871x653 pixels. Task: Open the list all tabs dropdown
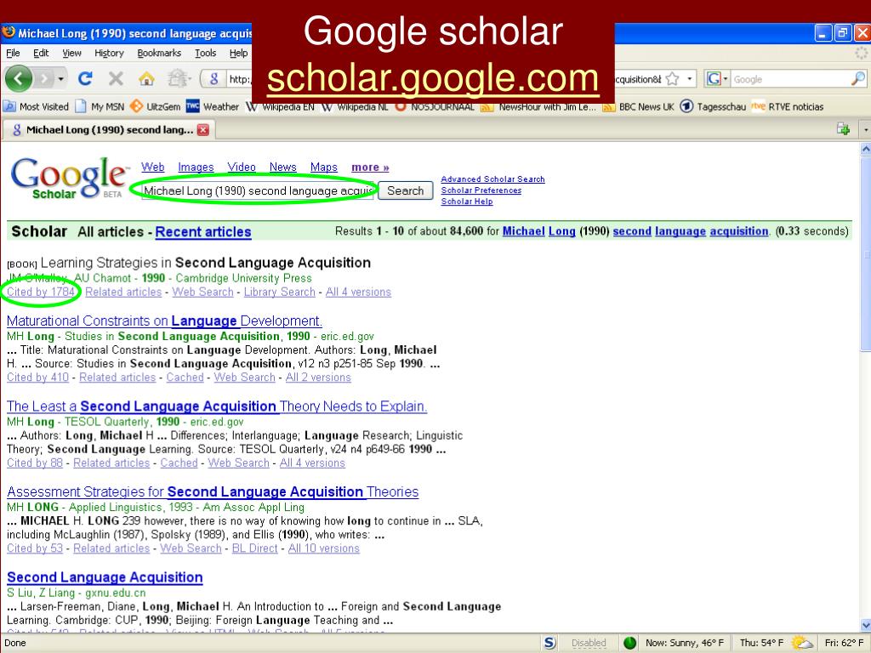(x=865, y=130)
